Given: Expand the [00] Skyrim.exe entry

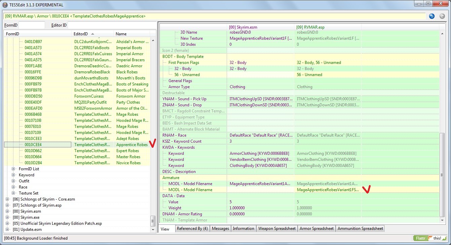Looking at the screenshot, I should pyautogui.click(x=7, y=217).
